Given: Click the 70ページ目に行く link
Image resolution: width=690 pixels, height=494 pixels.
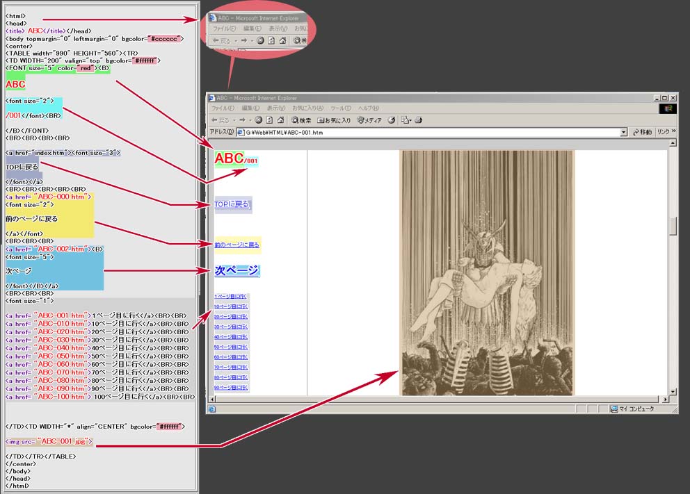Looking at the screenshot, I should (x=231, y=368).
